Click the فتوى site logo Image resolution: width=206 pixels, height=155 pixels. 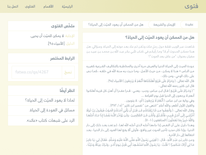191,6
